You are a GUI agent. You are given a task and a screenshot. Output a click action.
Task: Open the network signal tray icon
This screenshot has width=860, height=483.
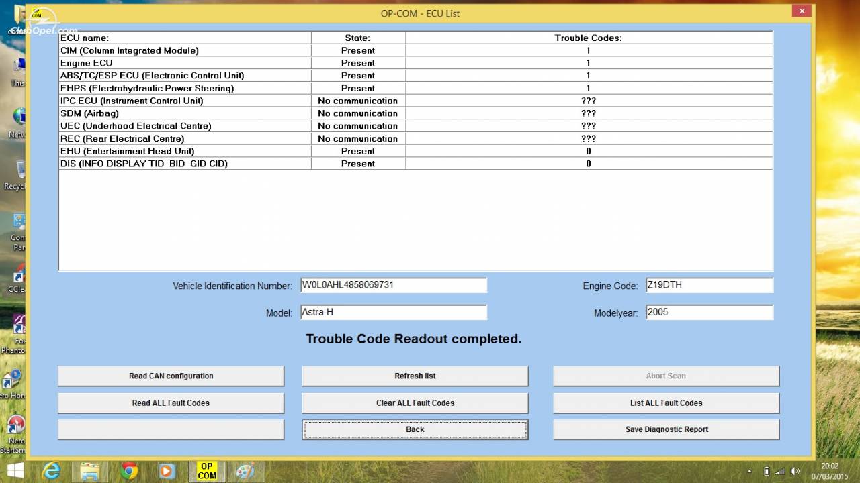tap(781, 471)
